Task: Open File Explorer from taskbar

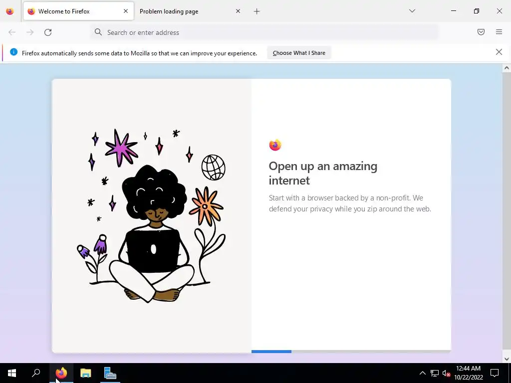Action: point(86,373)
